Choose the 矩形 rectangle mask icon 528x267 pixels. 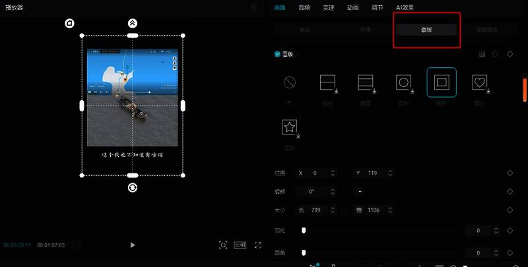(442, 82)
